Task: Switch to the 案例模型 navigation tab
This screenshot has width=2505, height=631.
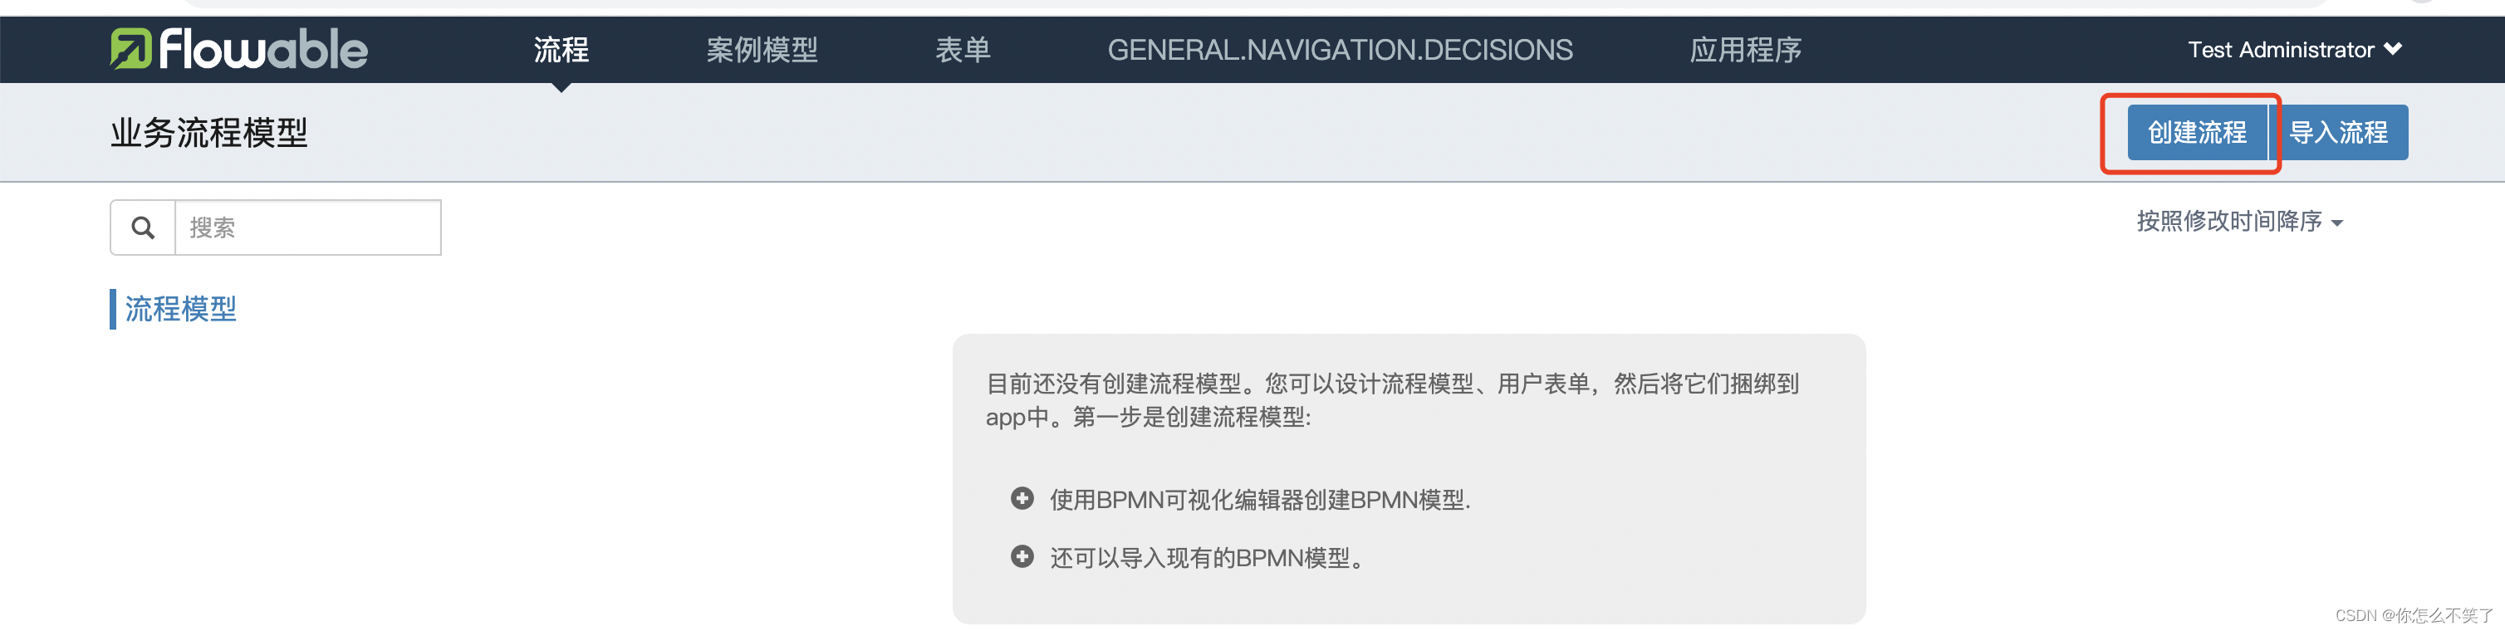Action: [763, 50]
